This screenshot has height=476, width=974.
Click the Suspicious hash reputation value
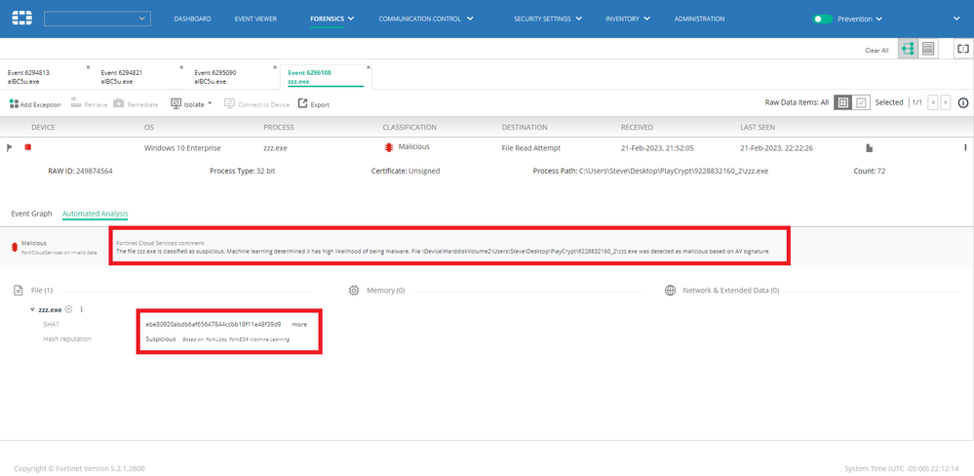click(161, 339)
